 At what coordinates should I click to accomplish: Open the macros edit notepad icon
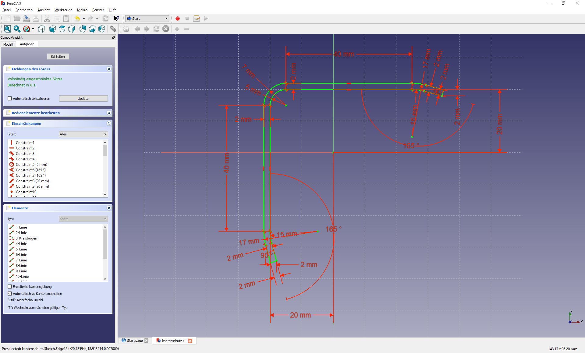(x=197, y=19)
